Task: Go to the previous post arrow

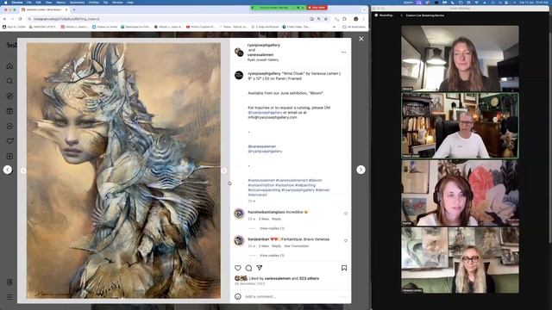Action: pos(8,170)
